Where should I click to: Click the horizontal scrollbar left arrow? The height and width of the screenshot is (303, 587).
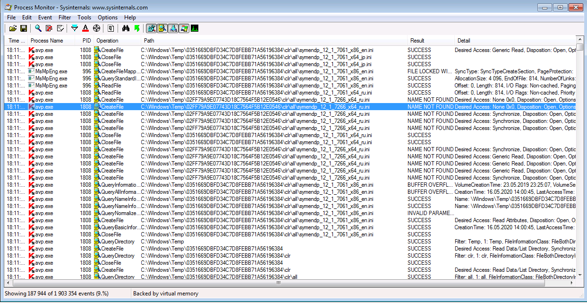point(8,283)
